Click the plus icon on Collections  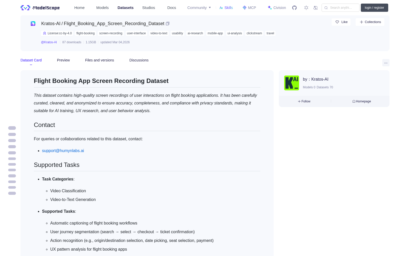362,22
